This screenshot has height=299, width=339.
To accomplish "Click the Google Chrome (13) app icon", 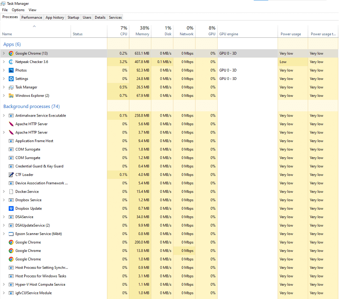I will point(11,53).
